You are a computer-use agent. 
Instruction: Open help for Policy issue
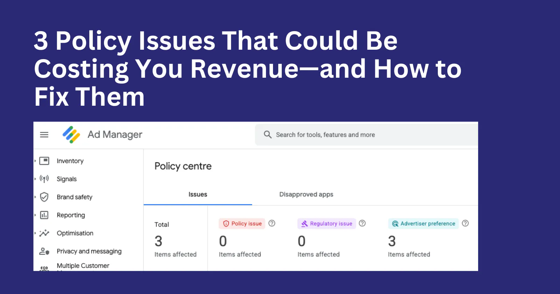[x=272, y=223]
